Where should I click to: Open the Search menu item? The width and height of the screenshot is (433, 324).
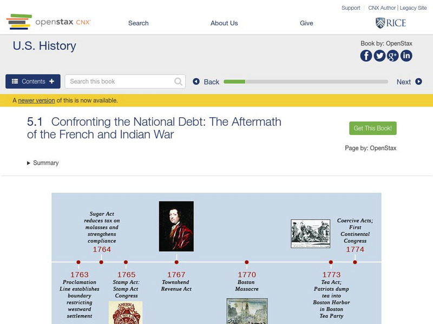click(x=138, y=23)
